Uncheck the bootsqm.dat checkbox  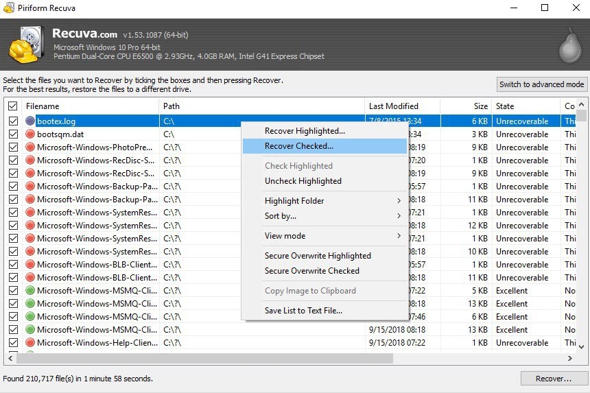(13, 134)
